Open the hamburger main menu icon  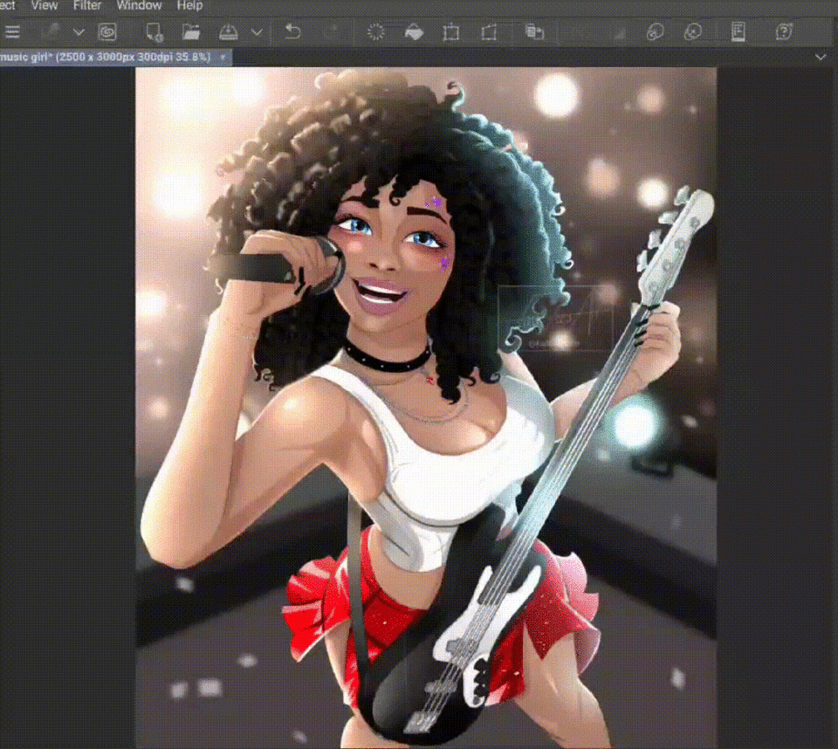12,32
